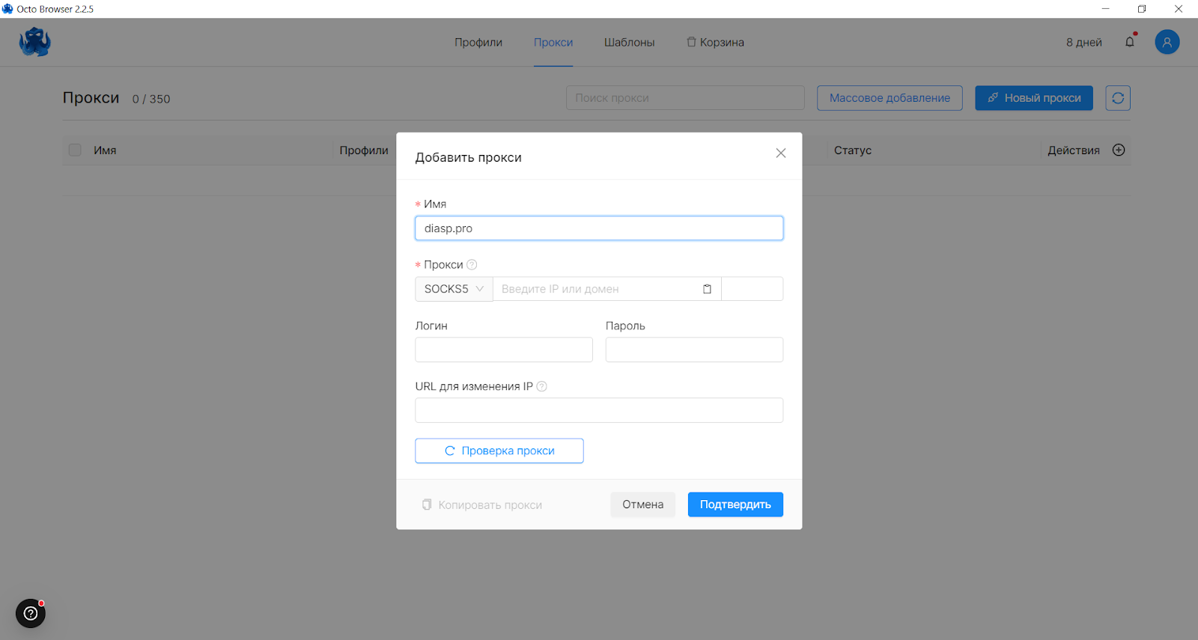This screenshot has height=640, width=1198.
Task: Click the Профили column header in the table
Action: [364, 150]
